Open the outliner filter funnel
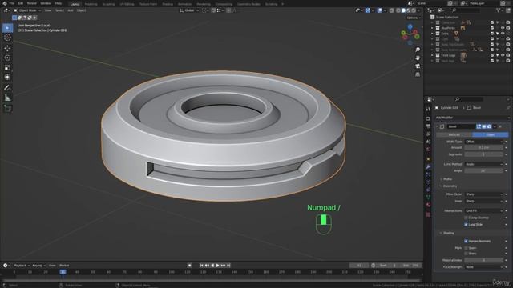Image resolution: width=513 pixels, height=288 pixels. pos(499,10)
